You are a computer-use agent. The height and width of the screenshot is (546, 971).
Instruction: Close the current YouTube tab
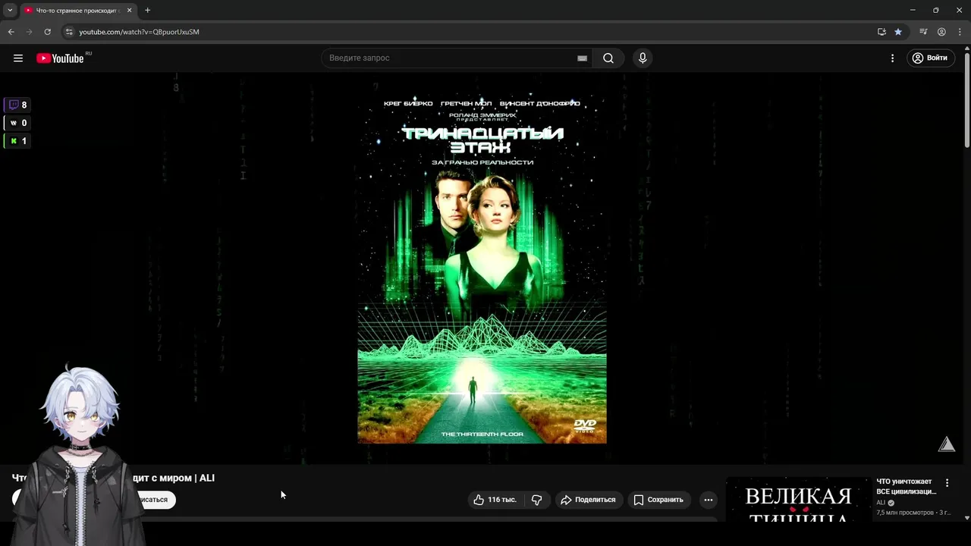(129, 11)
